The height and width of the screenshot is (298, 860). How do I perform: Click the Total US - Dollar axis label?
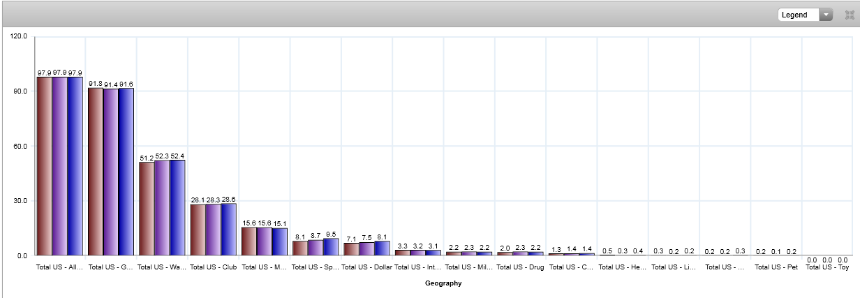coord(367,267)
